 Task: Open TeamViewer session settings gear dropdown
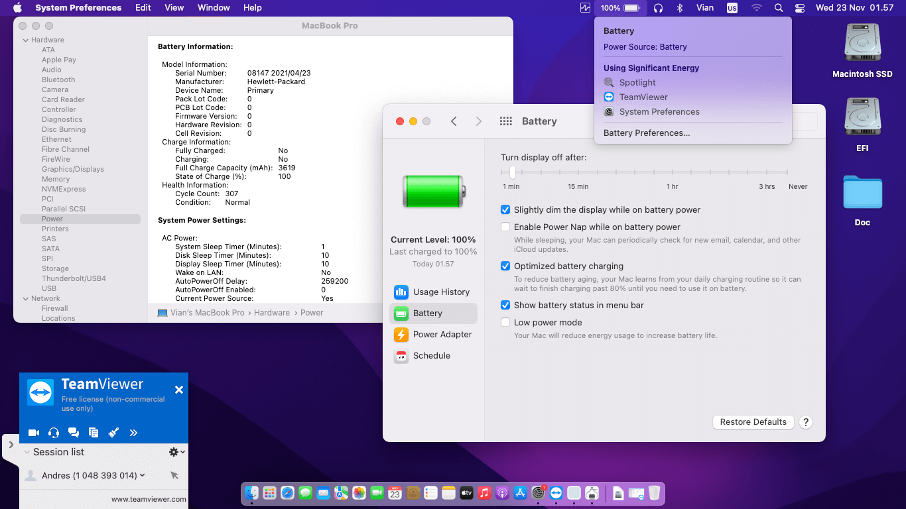tap(176, 452)
